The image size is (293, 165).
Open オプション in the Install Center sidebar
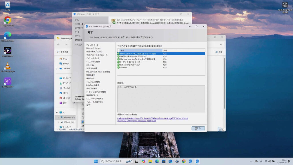click(x=78, y=45)
